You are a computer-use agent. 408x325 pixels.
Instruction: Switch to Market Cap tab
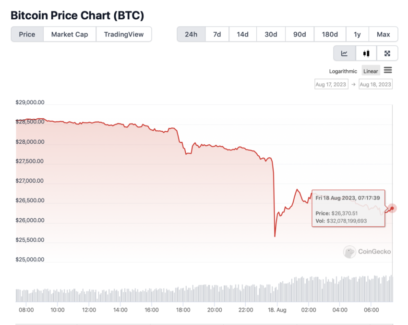tap(70, 34)
